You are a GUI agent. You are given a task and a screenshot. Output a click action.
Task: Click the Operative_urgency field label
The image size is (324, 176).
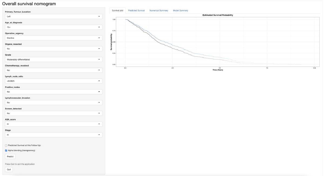pyautogui.click(x=14, y=33)
